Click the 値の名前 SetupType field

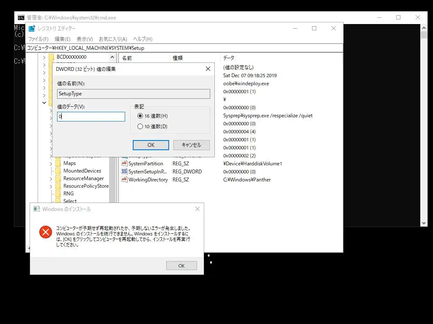click(x=133, y=94)
